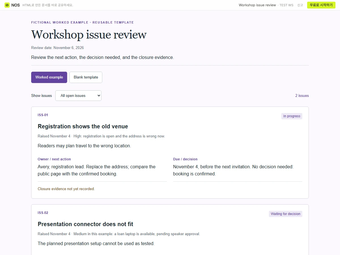Click the '2 issues' count text
340x255 pixels.
[x=302, y=96]
